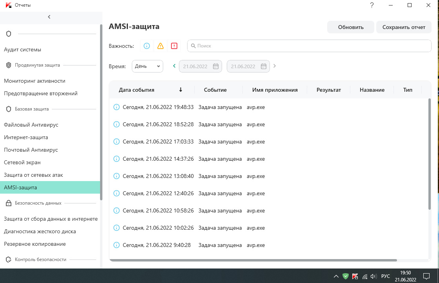Sort by Название column header
The height and width of the screenshot is (283, 439).
(x=372, y=90)
